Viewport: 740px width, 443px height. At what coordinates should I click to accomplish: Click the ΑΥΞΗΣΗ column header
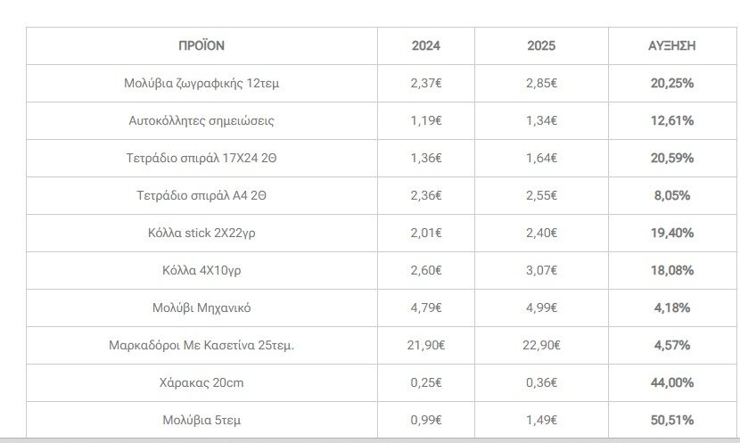671,45
